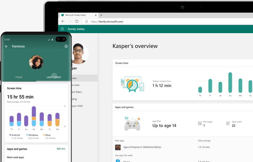This screenshot has height=162, width=253.
Task: Click SEE ALL in Apps and games
Action: tap(61, 149)
